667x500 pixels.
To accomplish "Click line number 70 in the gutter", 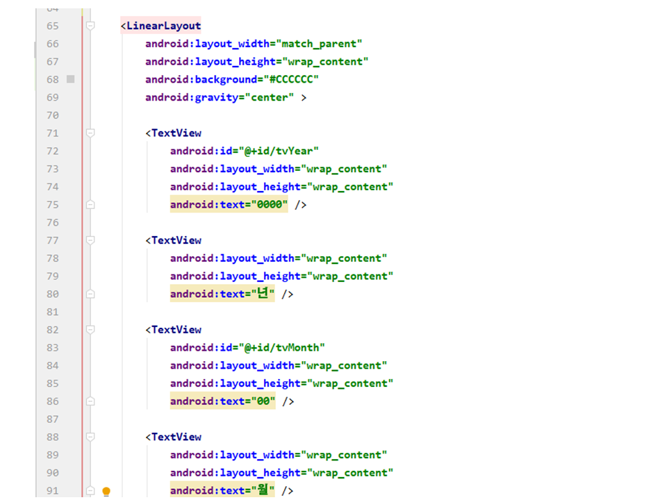I will (x=52, y=115).
